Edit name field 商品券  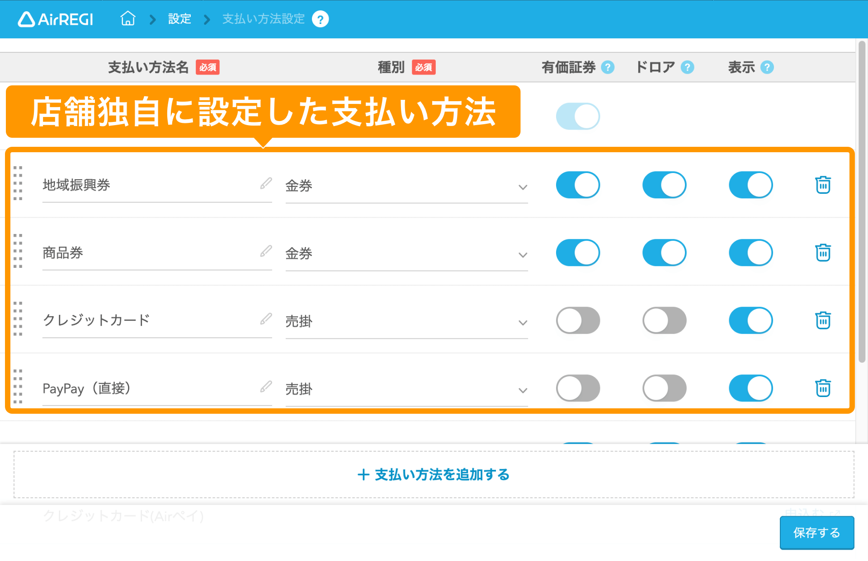(x=157, y=253)
